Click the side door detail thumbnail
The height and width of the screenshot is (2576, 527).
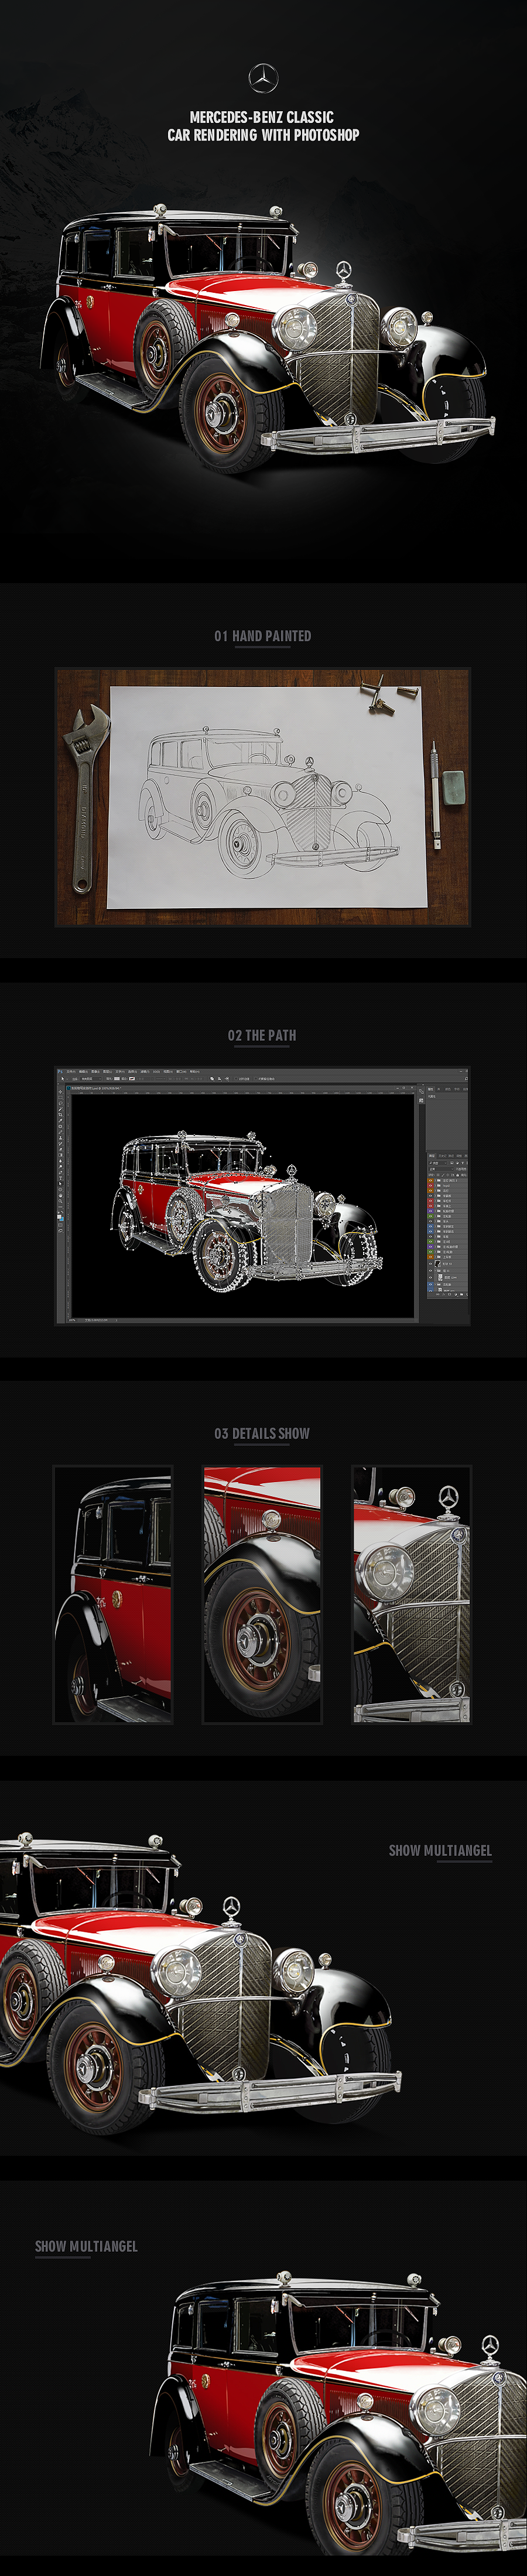click(x=113, y=1594)
